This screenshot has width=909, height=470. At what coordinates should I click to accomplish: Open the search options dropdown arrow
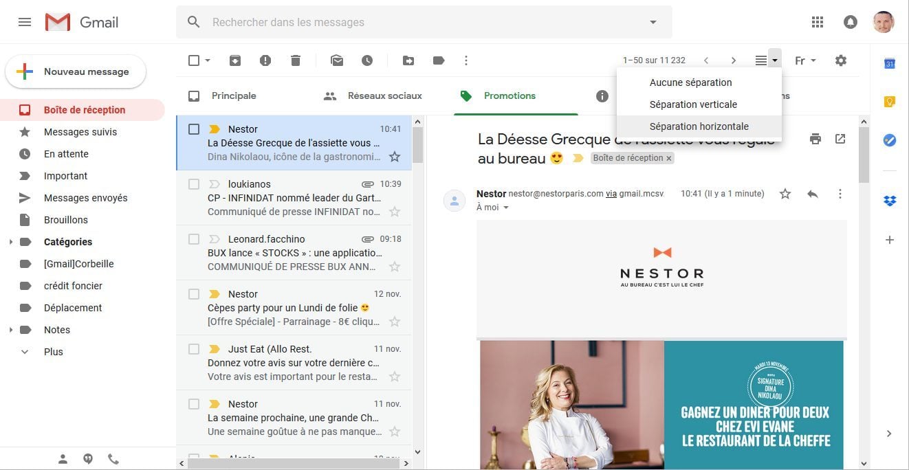point(653,22)
